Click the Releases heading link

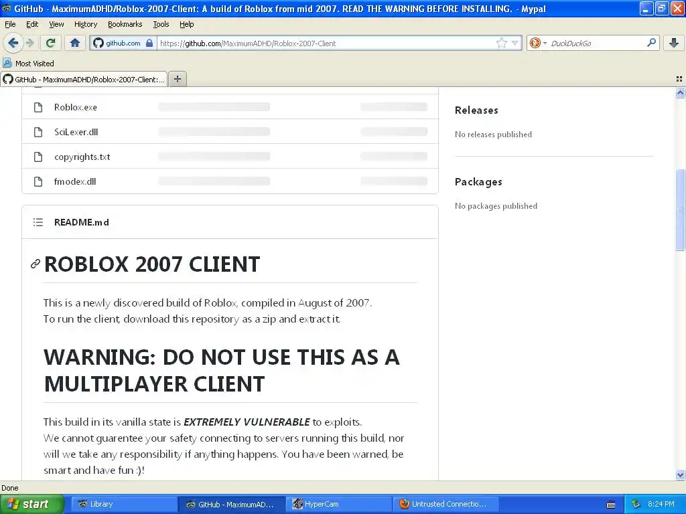[476, 110]
